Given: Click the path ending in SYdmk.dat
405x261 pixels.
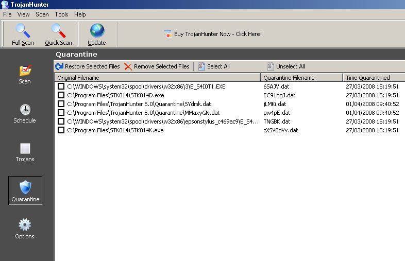Looking at the screenshot, I should coord(139,104).
